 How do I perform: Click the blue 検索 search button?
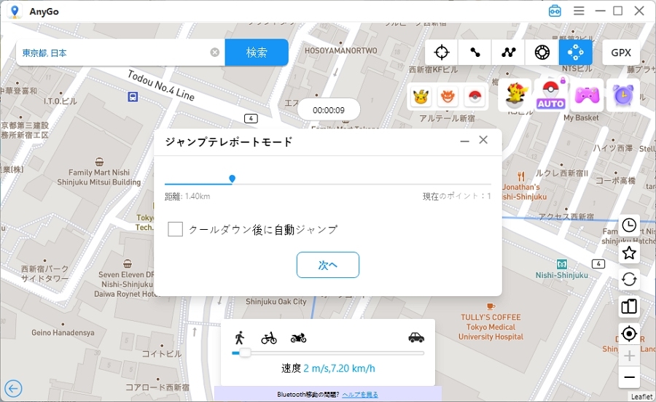coord(257,53)
